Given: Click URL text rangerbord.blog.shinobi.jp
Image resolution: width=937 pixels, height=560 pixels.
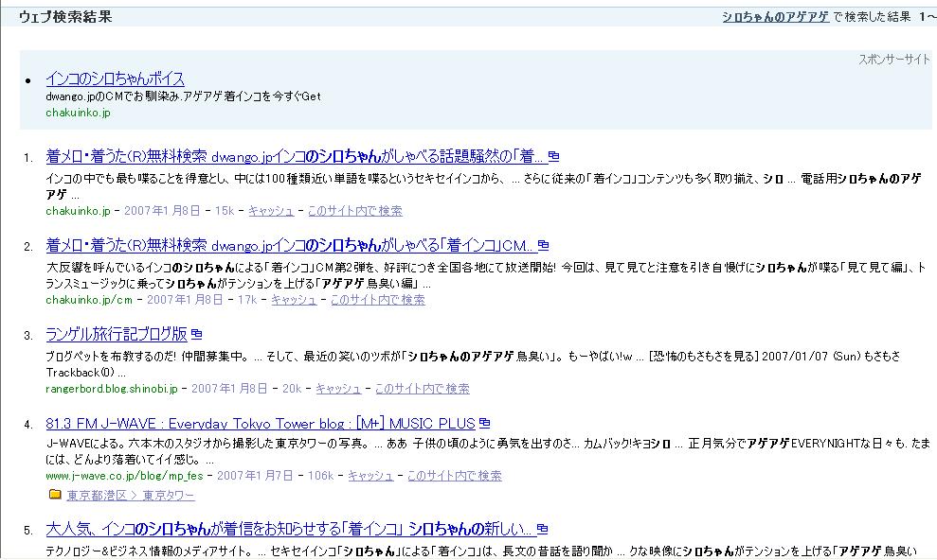Looking at the screenshot, I should [112, 388].
